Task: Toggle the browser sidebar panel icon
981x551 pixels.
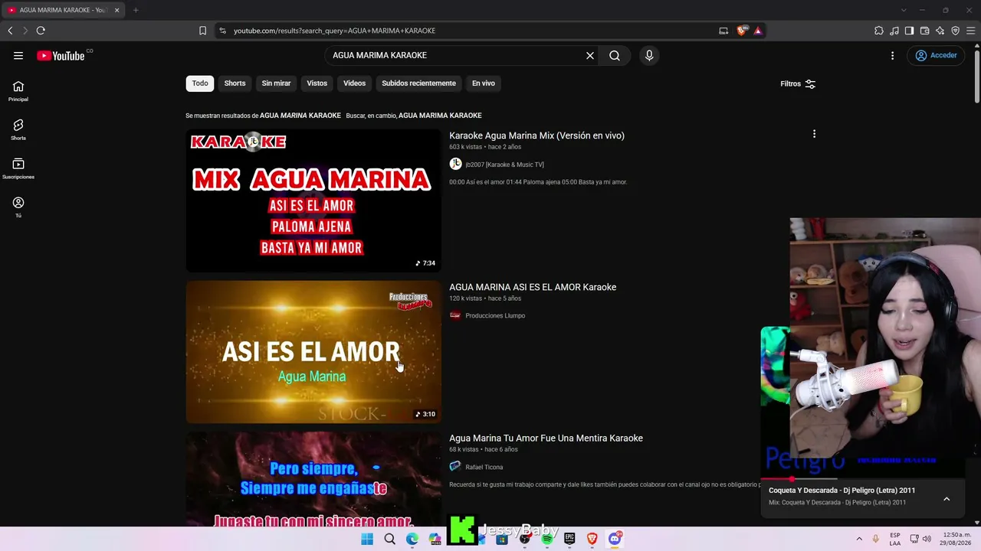Action: (909, 31)
